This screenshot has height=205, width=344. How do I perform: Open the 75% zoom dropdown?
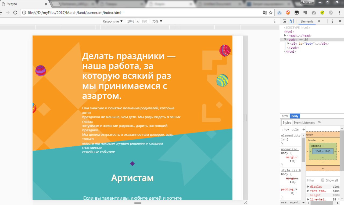coord(157,21)
